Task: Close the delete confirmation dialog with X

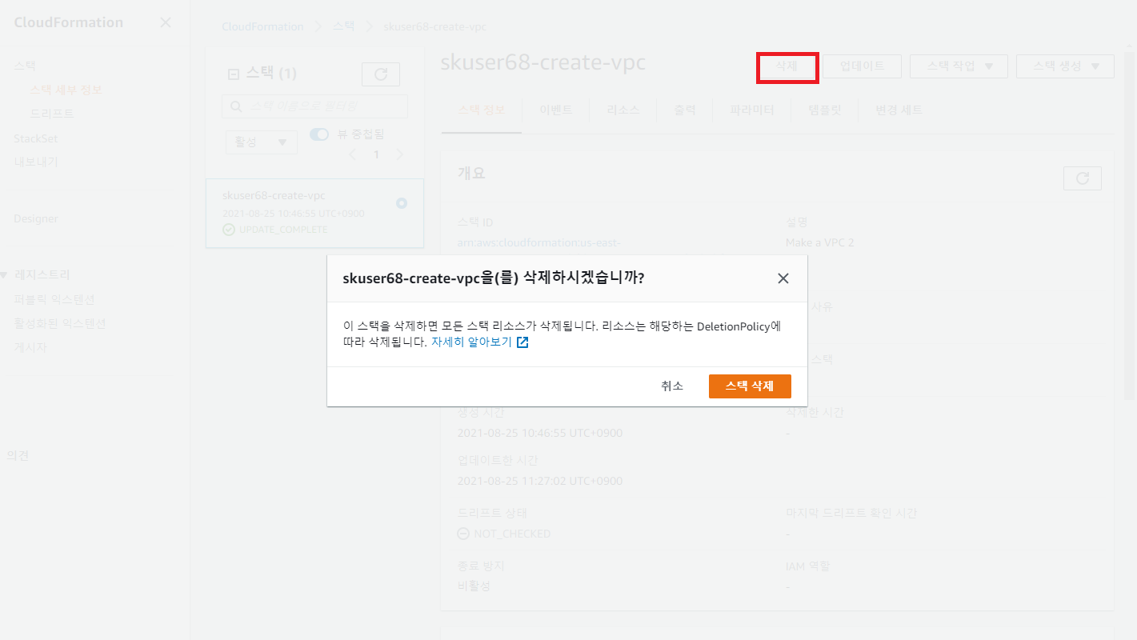Action: click(x=783, y=278)
